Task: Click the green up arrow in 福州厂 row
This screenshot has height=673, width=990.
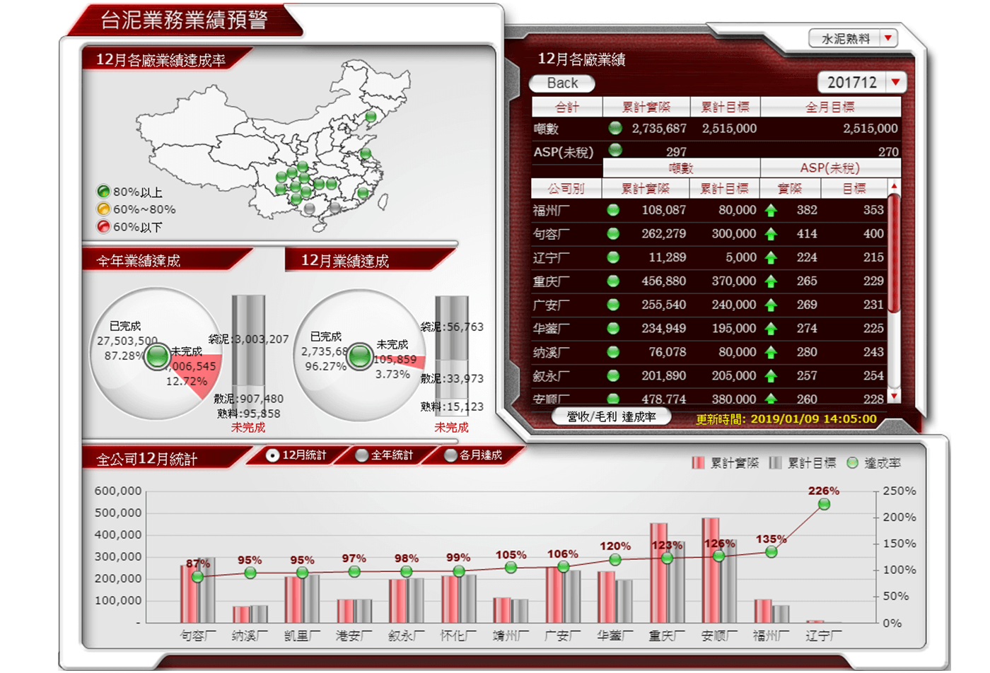Action: 771,211
